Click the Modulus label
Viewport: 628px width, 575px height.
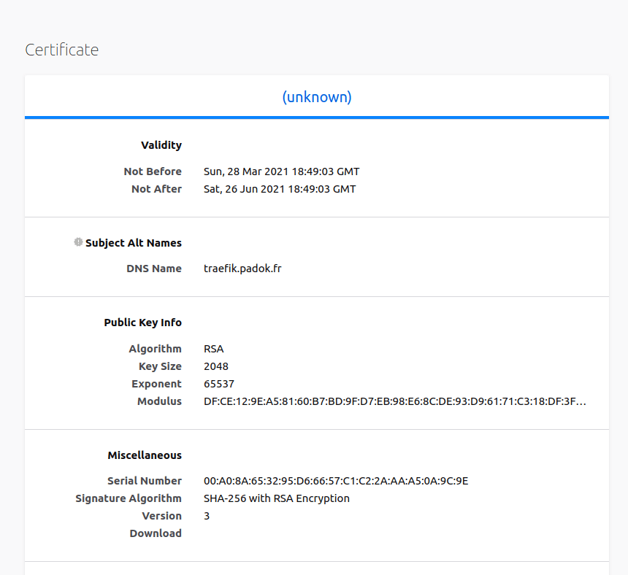(159, 402)
